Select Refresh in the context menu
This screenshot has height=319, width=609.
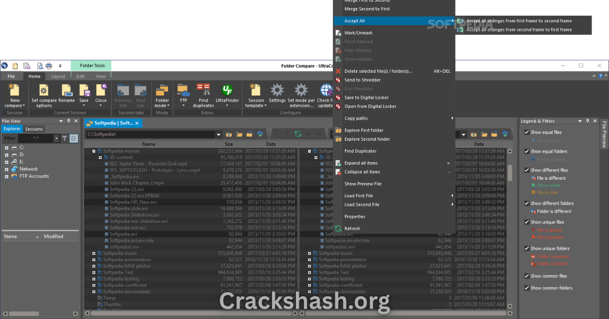coord(394,228)
